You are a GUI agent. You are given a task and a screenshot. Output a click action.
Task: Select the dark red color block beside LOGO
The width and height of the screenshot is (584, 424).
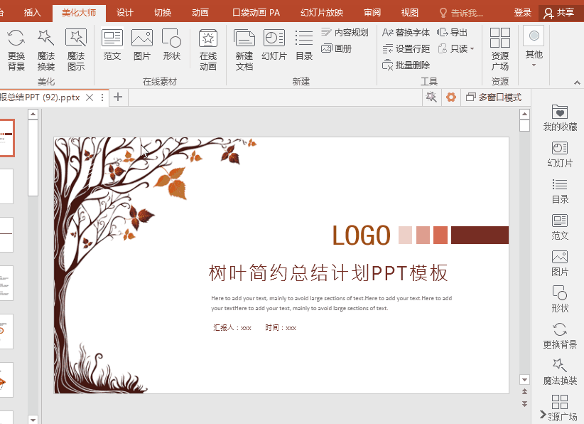click(x=479, y=235)
